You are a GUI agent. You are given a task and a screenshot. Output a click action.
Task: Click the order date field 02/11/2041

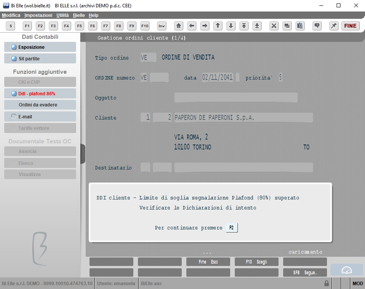coord(218,77)
